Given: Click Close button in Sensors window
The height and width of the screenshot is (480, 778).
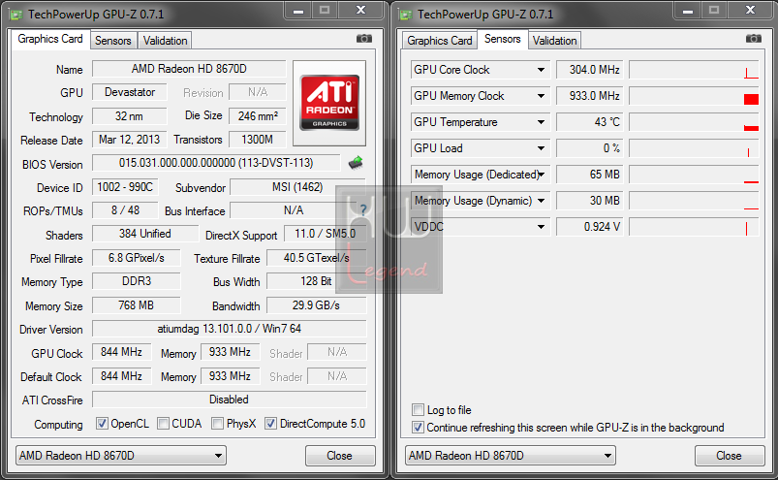Looking at the screenshot, I should 730,455.
